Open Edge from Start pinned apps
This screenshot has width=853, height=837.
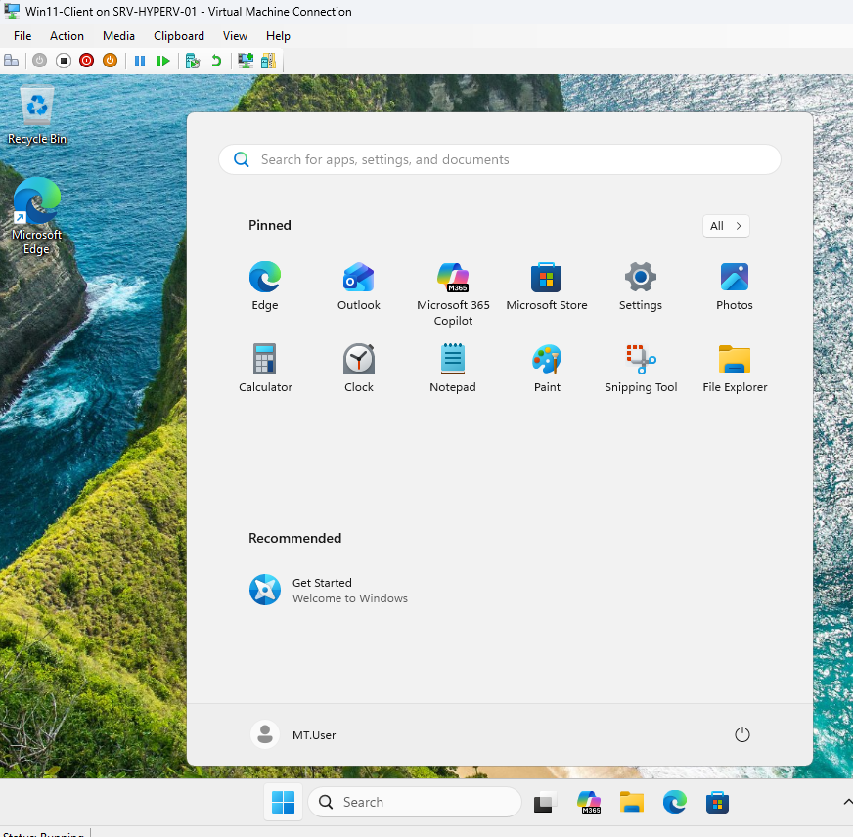click(x=265, y=286)
